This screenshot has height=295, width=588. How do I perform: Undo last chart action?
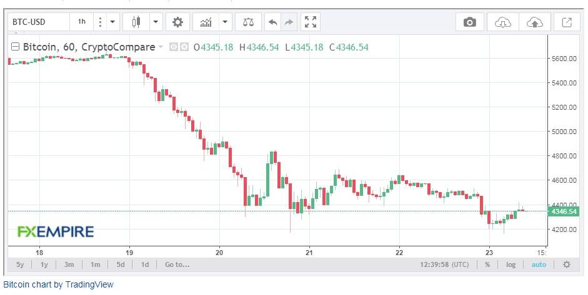tap(273, 22)
